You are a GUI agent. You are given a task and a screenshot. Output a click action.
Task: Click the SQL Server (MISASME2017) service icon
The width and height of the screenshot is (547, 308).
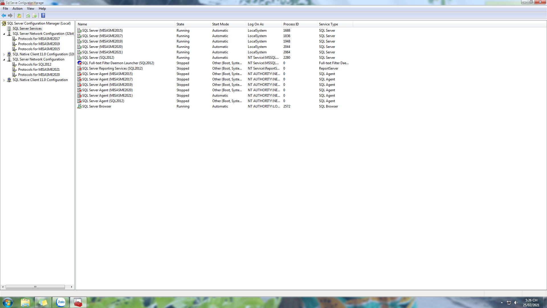(79, 36)
